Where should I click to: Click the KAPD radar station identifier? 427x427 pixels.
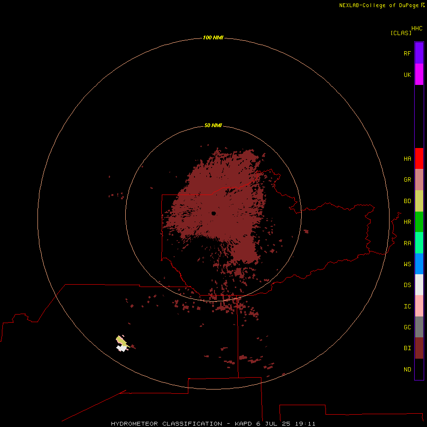(243, 424)
